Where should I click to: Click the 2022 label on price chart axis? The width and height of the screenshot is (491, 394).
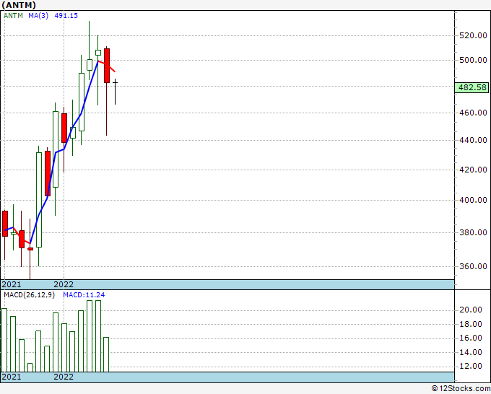(64, 284)
